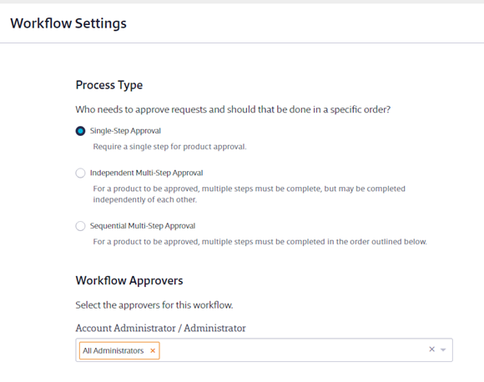Click the Process Type section heading
The image size is (484, 382).
pos(109,85)
